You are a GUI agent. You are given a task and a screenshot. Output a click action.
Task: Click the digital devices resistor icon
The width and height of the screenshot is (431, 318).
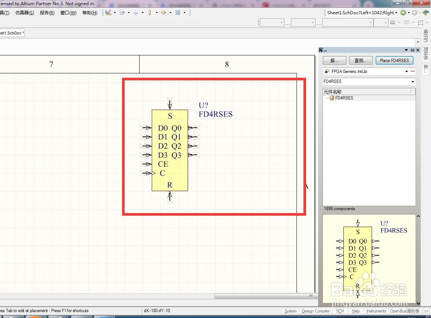[x=150, y=12]
